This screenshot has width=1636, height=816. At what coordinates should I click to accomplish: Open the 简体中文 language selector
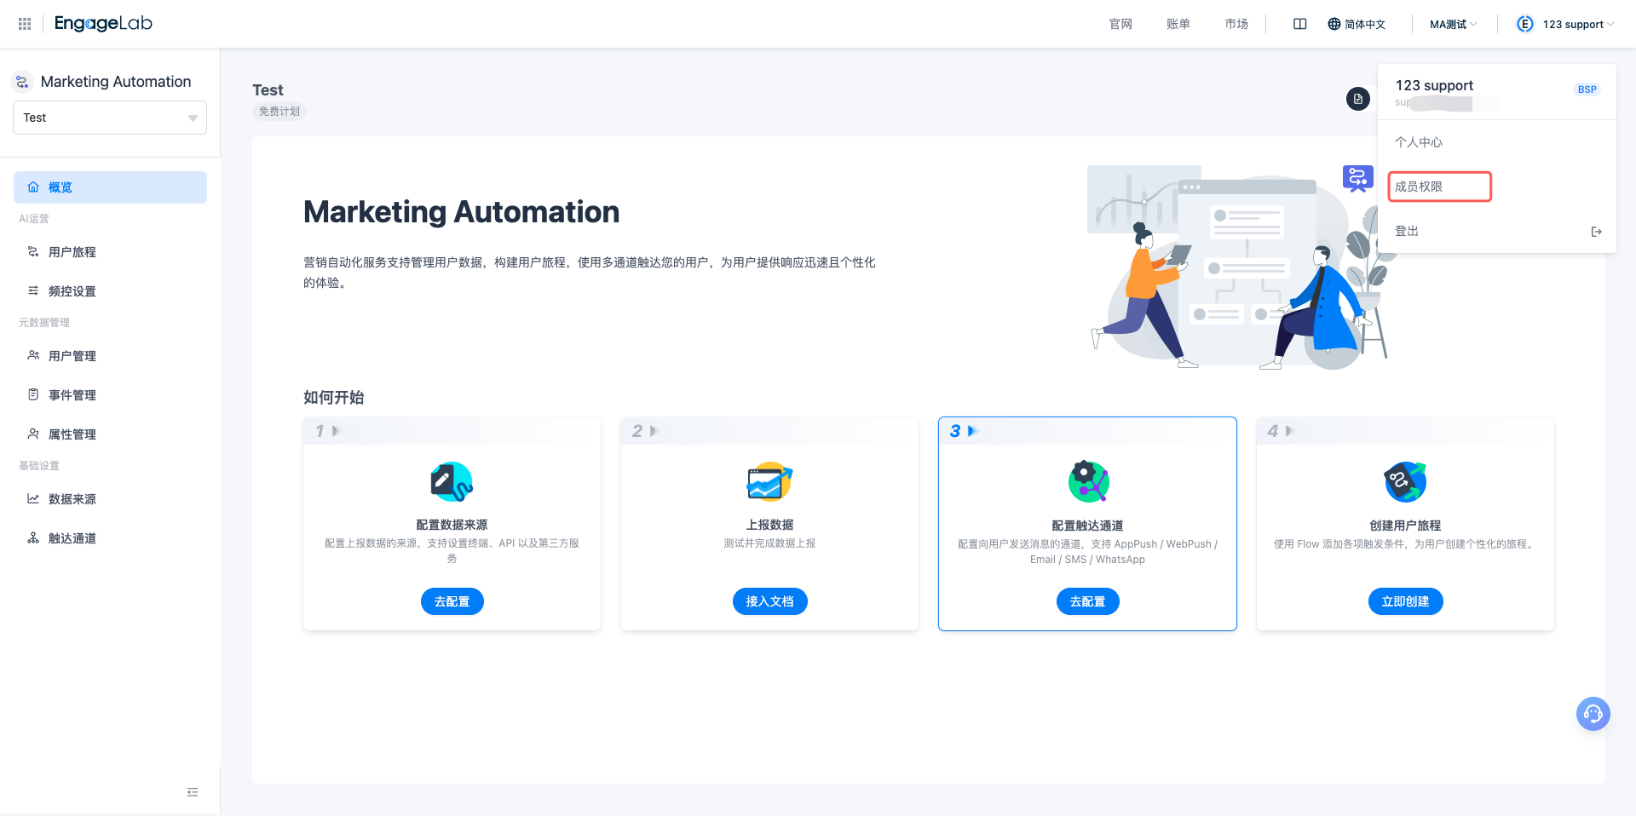1357,24
